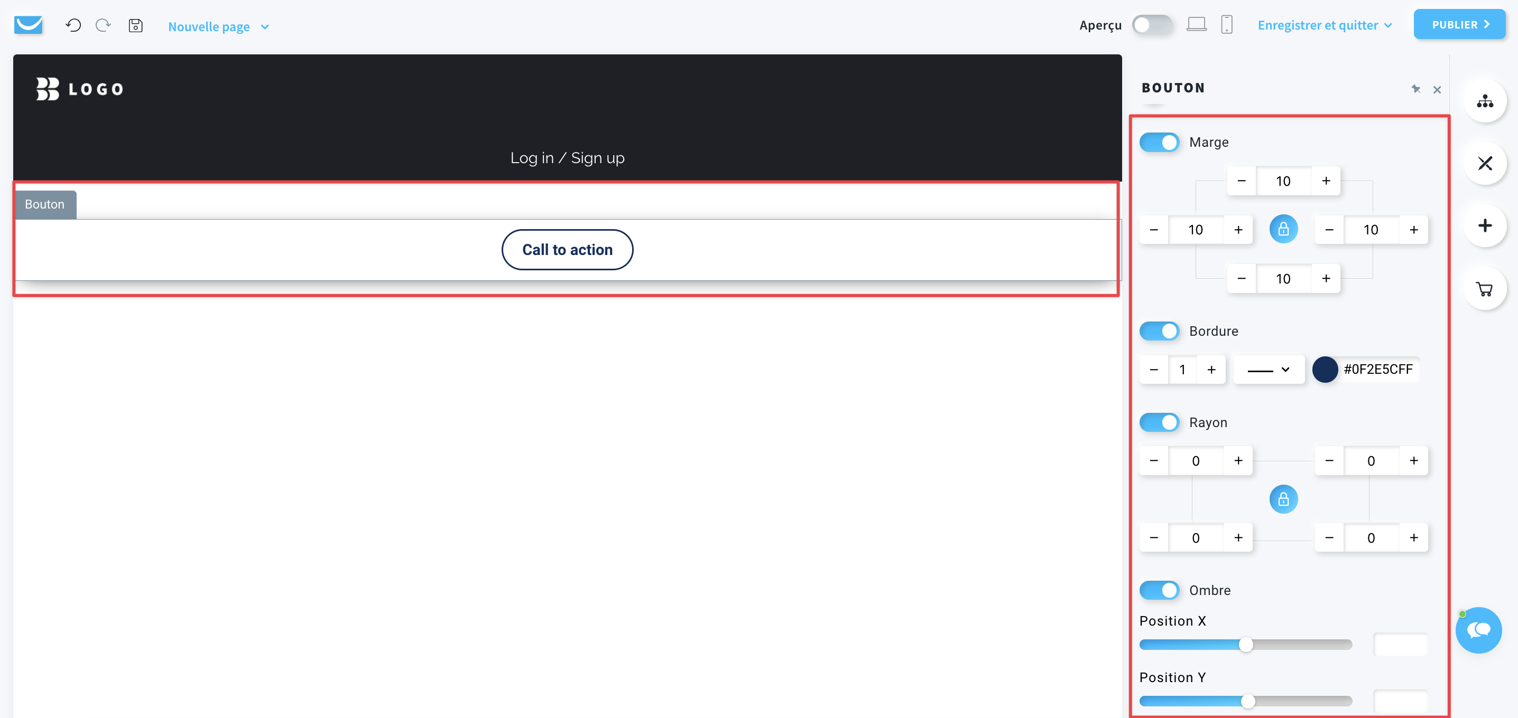Open the page structure hierarchy icon
This screenshot has height=718, width=1518.
tap(1484, 101)
